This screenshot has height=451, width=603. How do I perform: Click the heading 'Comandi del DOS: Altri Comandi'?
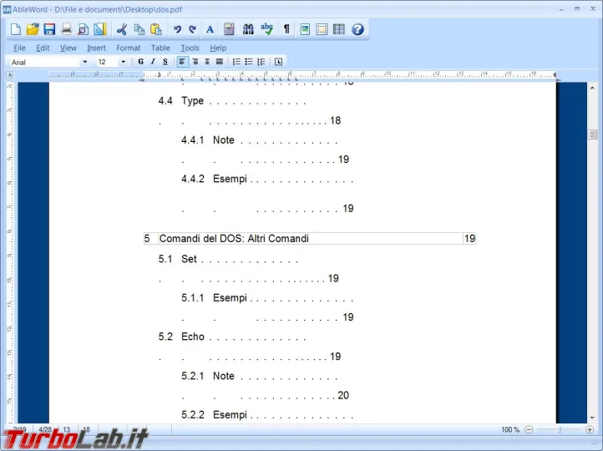click(234, 238)
